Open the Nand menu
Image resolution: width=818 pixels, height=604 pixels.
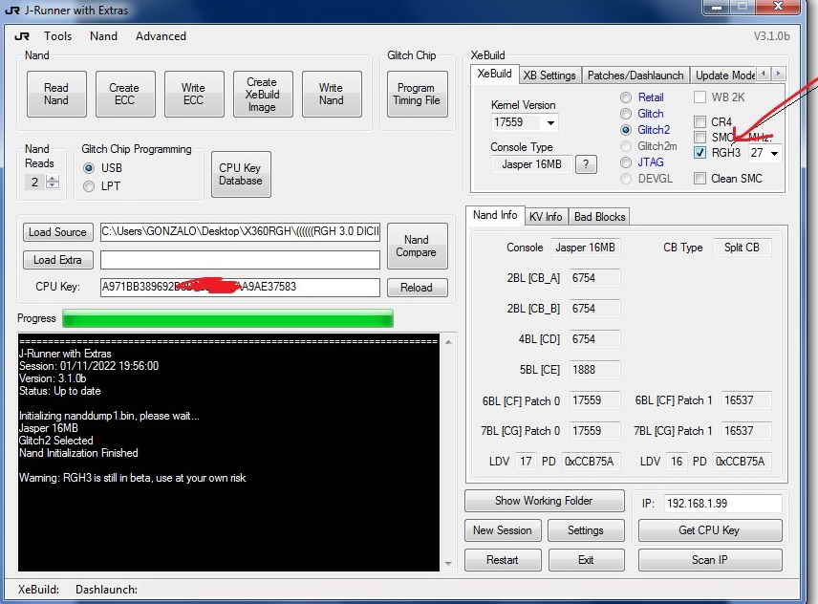click(103, 36)
